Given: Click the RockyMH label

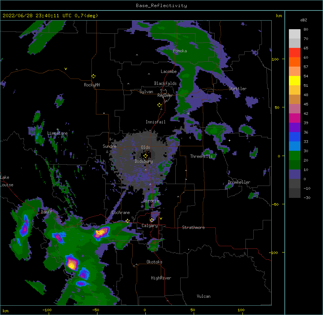Looking at the screenshot, I should [92, 85].
